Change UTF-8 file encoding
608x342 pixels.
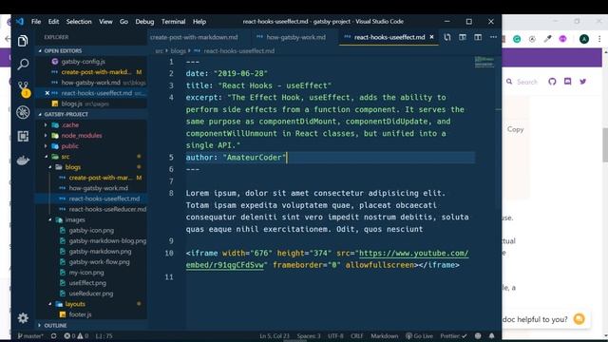point(335,335)
